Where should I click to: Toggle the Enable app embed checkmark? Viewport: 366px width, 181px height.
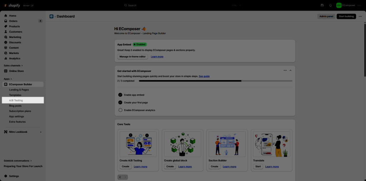pyautogui.click(x=120, y=95)
